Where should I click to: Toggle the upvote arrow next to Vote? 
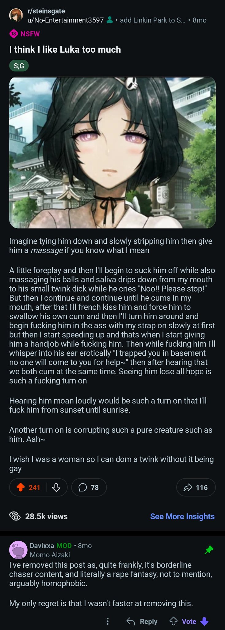[174, 621]
